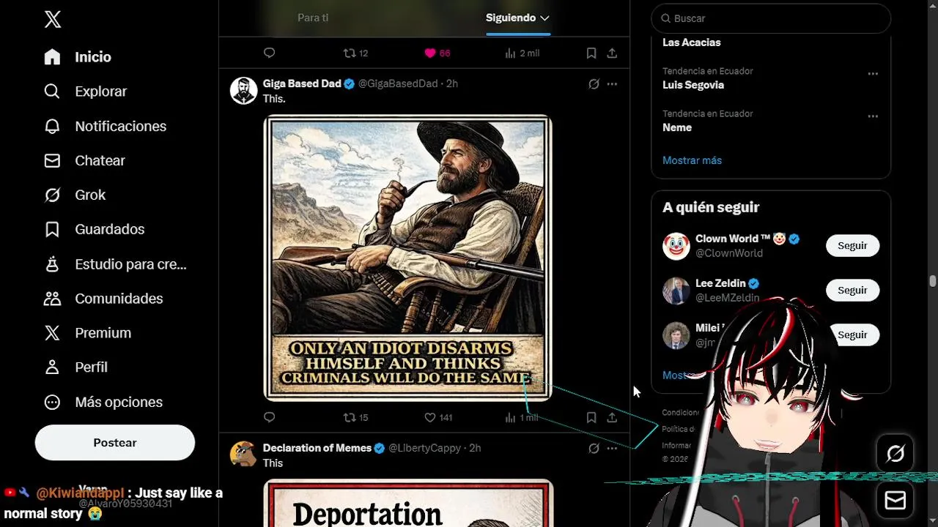Click the @GigaBasedDad handle
The width and height of the screenshot is (938, 527).
(x=398, y=83)
